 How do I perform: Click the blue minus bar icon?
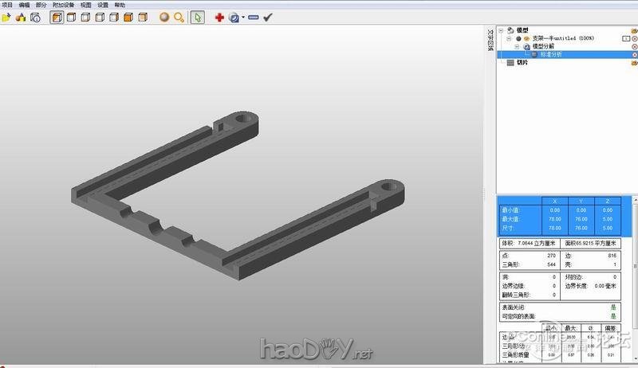coord(254,17)
